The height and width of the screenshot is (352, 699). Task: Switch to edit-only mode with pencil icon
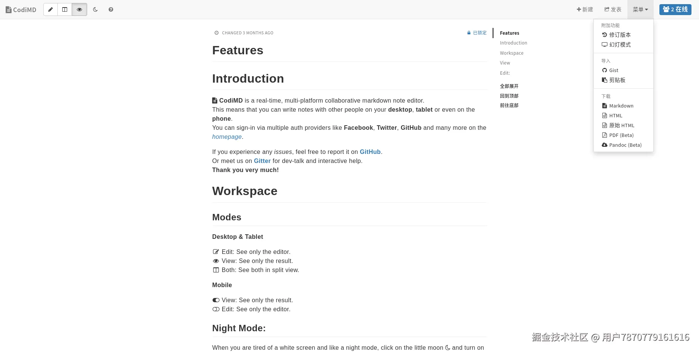click(x=51, y=9)
